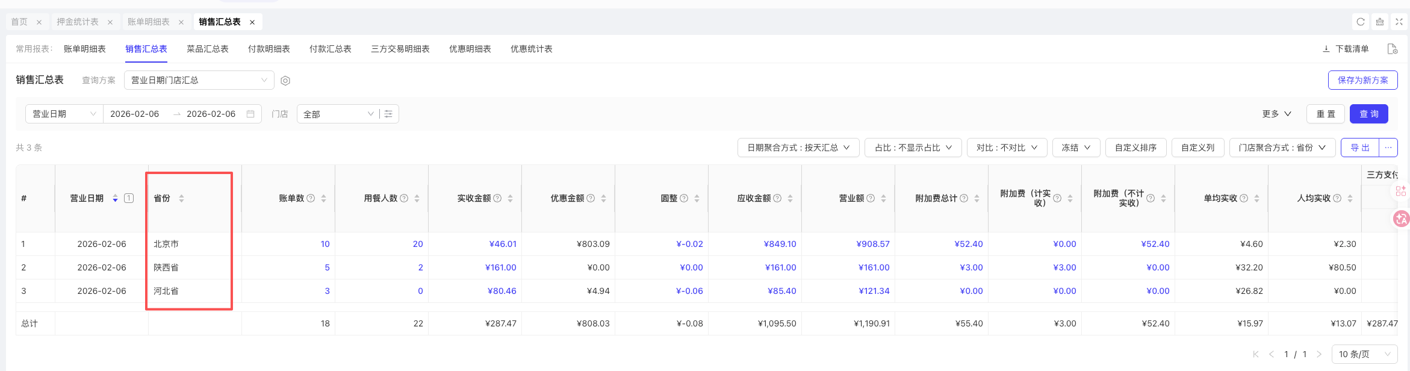Click the document settings icon beside 下载清单
This screenshot has height=371, width=1410.
click(x=1392, y=49)
